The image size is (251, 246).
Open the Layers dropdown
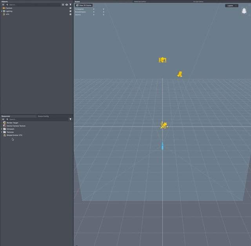(x=231, y=5)
